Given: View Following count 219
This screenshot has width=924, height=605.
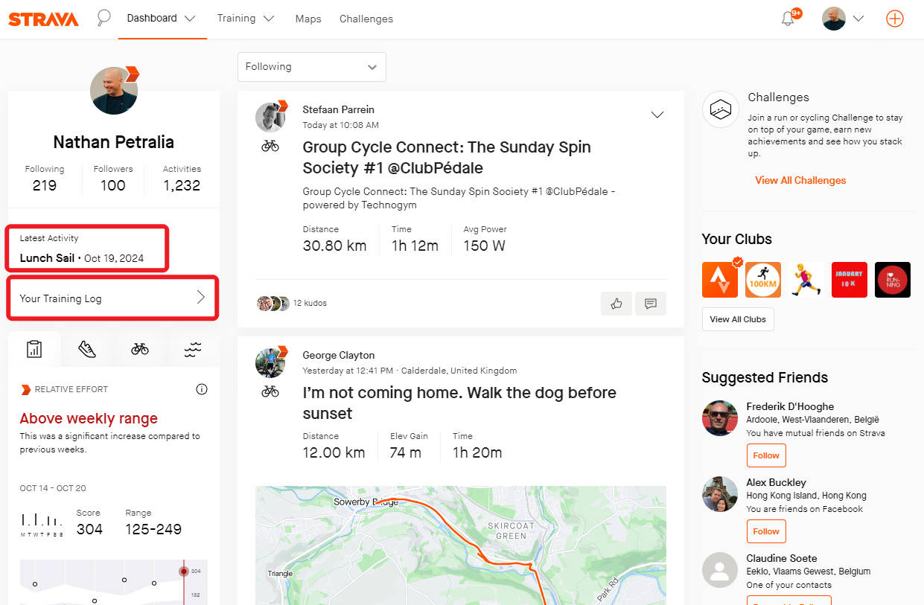Looking at the screenshot, I should tap(45, 185).
